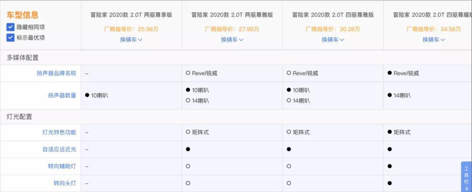Click the 扬声器数量 row label
The width and height of the screenshot is (472, 192).
[62, 95]
